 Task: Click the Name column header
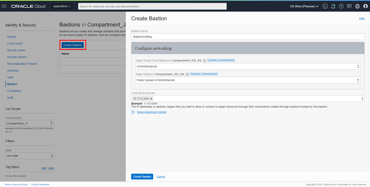click(x=65, y=54)
